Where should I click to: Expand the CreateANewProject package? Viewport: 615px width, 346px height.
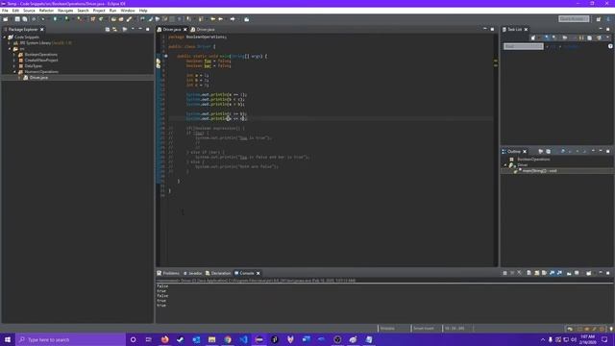click(x=15, y=61)
